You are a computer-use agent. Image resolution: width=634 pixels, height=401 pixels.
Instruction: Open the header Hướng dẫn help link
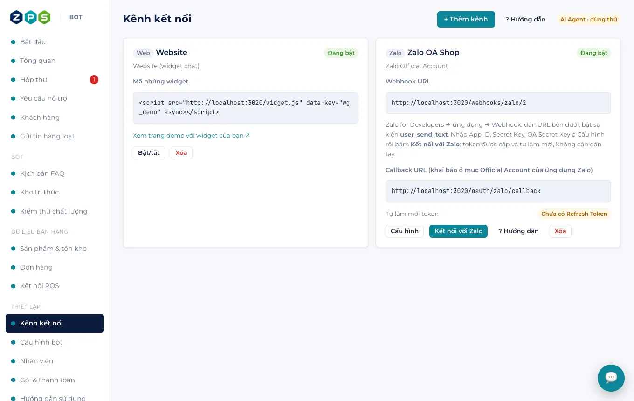(x=525, y=20)
